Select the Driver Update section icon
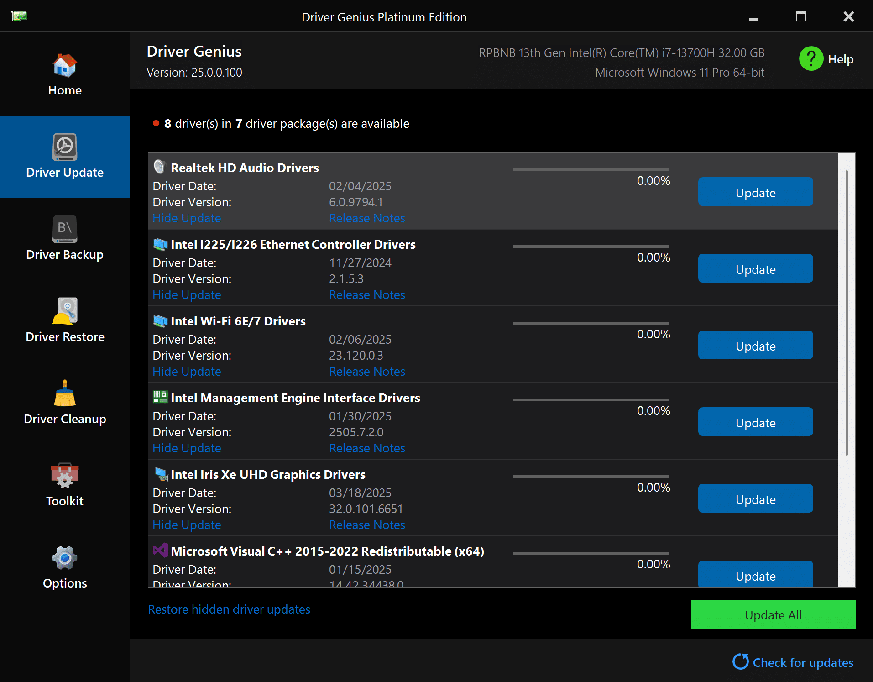The image size is (873, 682). coord(64,147)
